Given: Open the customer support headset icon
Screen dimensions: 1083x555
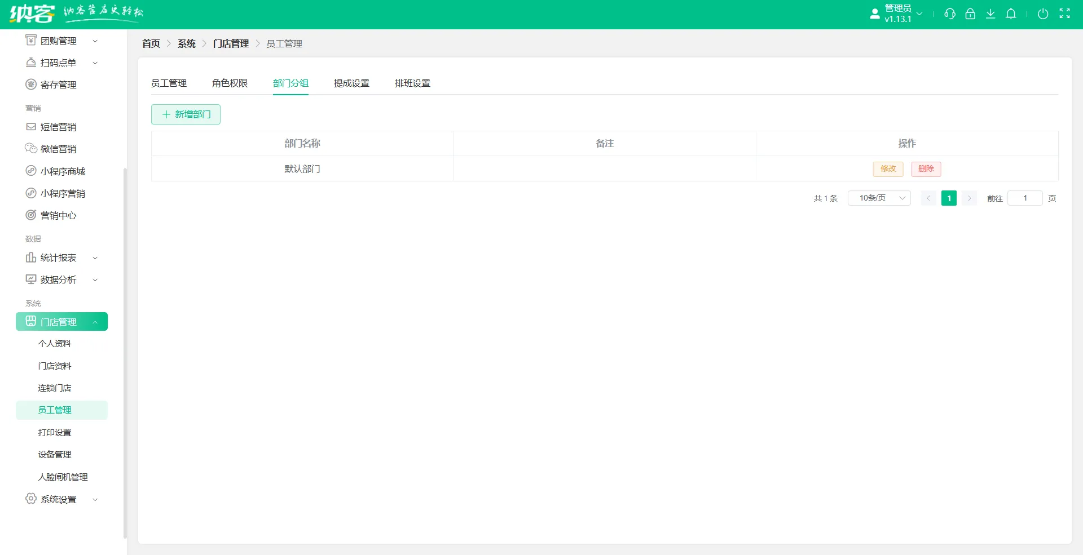Looking at the screenshot, I should point(950,14).
